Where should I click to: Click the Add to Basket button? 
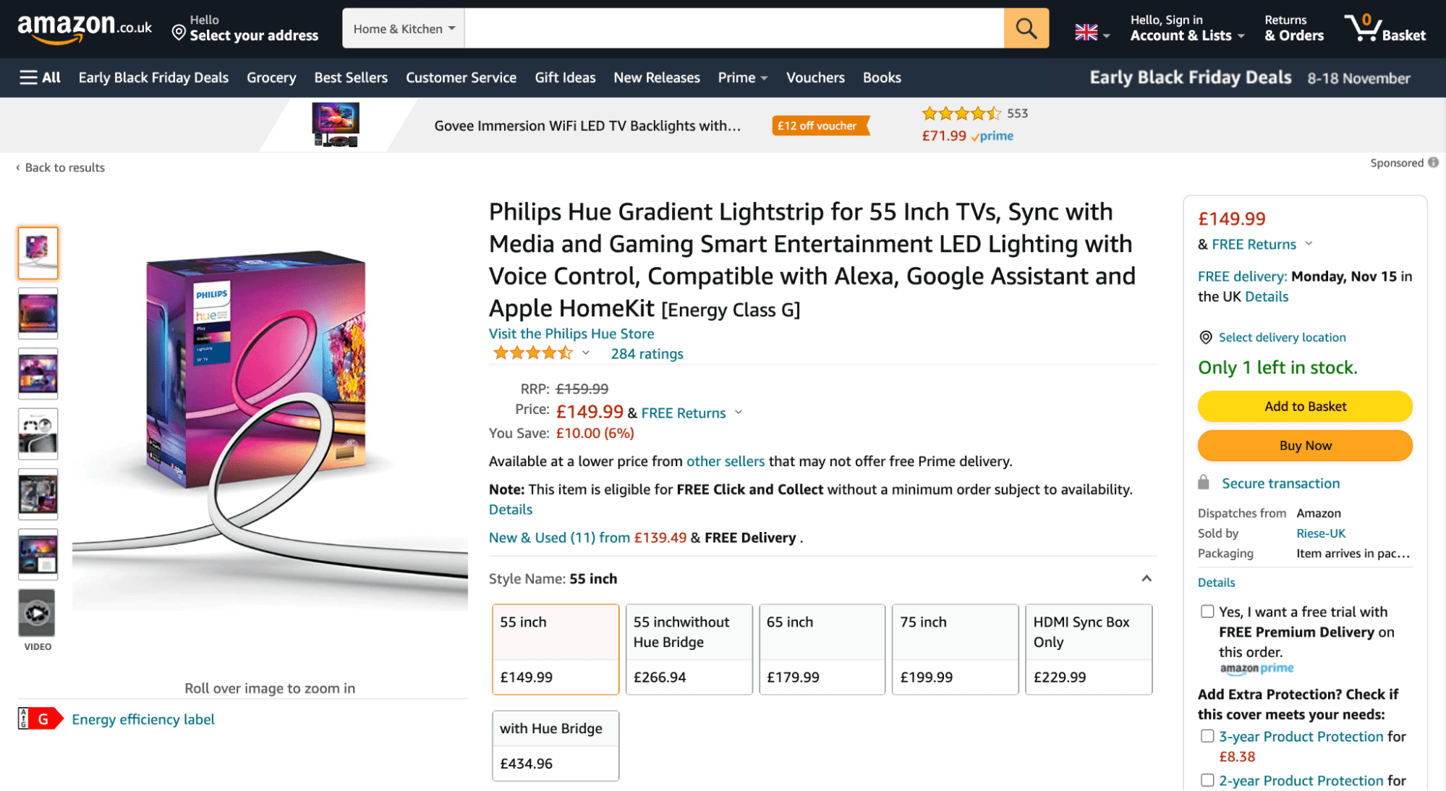[1304, 406]
